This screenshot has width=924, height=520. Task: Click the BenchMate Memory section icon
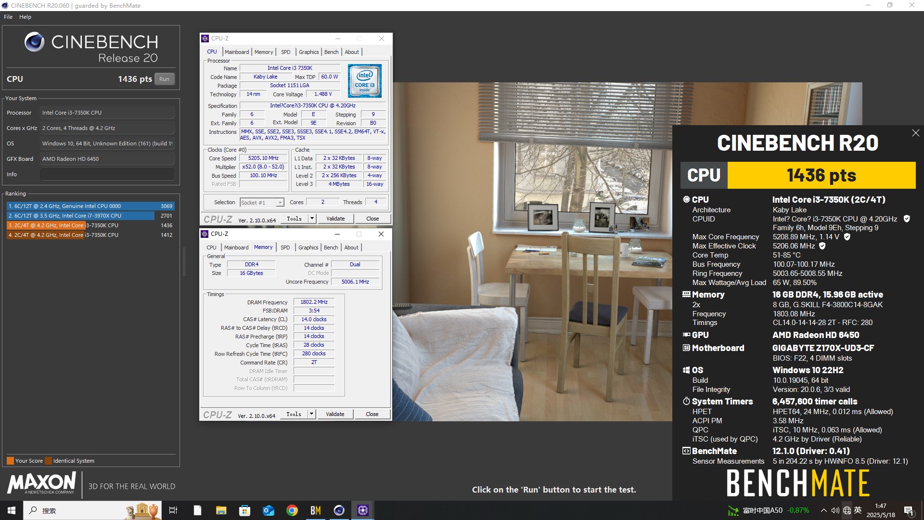[686, 294]
